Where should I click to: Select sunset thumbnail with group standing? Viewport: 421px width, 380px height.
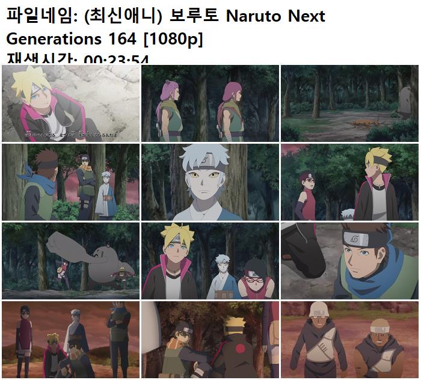70,340
